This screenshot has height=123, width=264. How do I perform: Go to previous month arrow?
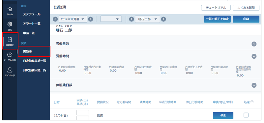coord(55,19)
